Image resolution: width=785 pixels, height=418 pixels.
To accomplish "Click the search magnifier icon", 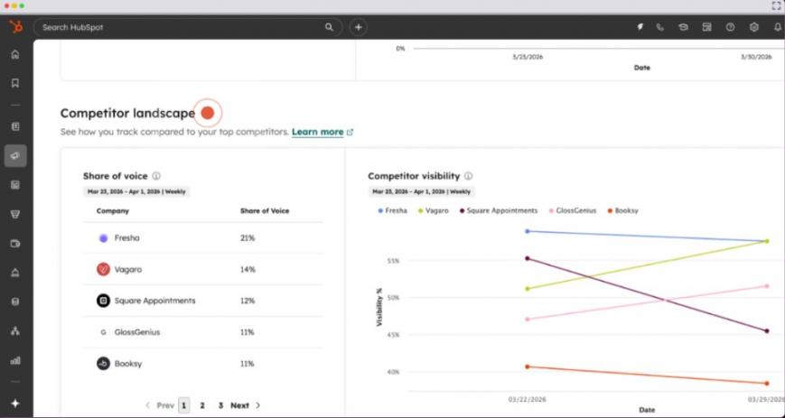I will (329, 27).
